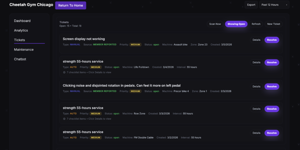Export the ticket data
Screen dimensions: 300x150
[x=251, y=5]
